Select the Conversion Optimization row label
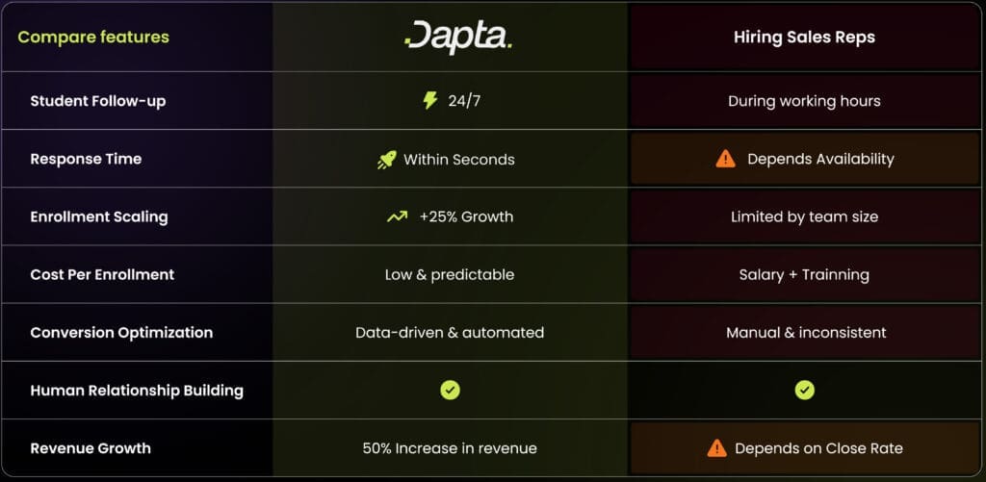986x482 pixels. click(x=121, y=332)
